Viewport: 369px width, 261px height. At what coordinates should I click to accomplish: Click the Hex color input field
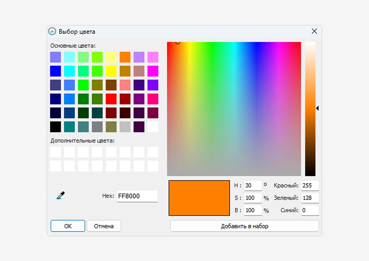click(137, 196)
